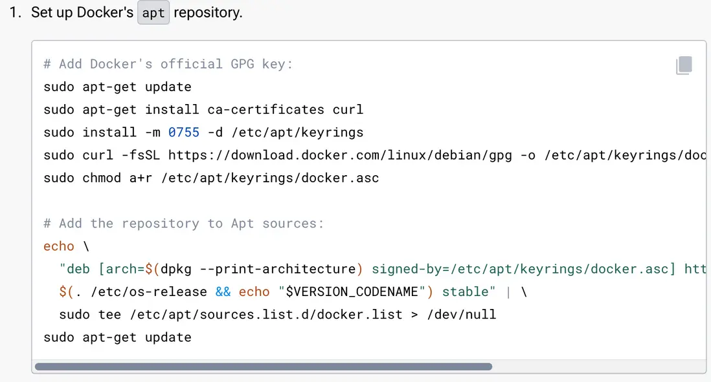The image size is (711, 382).
Task: Click the 'Add Docker's official GPG key' comment
Action: pos(168,64)
